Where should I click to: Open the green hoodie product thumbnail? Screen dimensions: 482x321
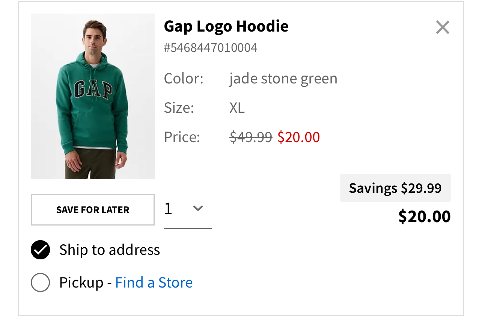(x=93, y=96)
